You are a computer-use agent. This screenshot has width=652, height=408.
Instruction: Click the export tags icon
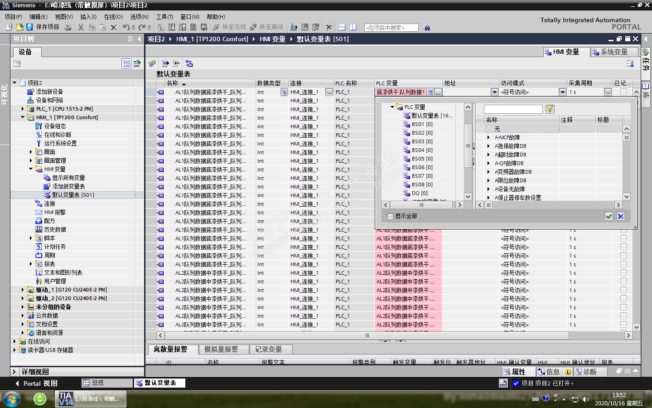(165, 63)
